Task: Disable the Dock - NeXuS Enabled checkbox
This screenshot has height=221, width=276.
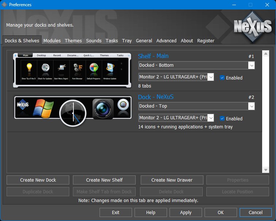Action: [x=222, y=118]
